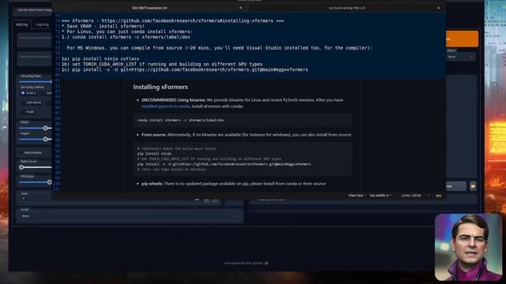Click the orange Generate button
This screenshot has width=506, height=284.
coord(462,39)
